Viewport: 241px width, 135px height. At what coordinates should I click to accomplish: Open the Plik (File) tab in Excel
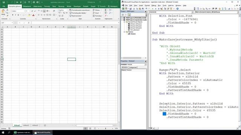[4, 6]
